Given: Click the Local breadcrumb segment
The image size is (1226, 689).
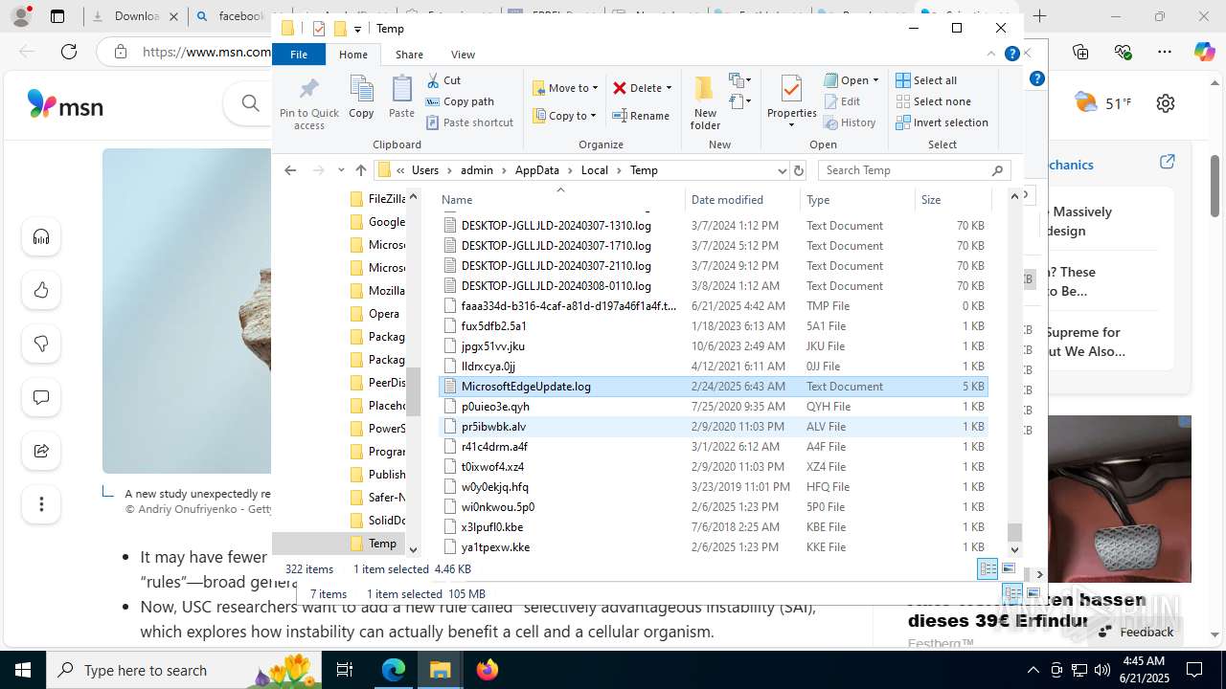Looking at the screenshot, I should [x=594, y=170].
